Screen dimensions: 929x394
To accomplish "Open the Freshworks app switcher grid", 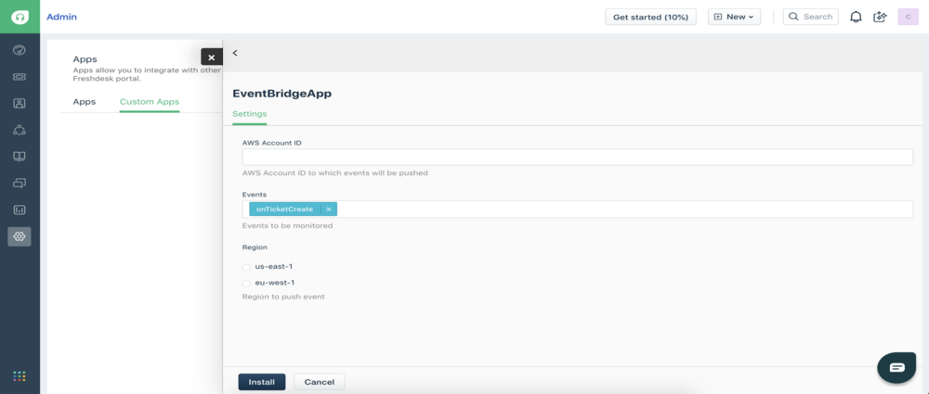I will tap(20, 376).
